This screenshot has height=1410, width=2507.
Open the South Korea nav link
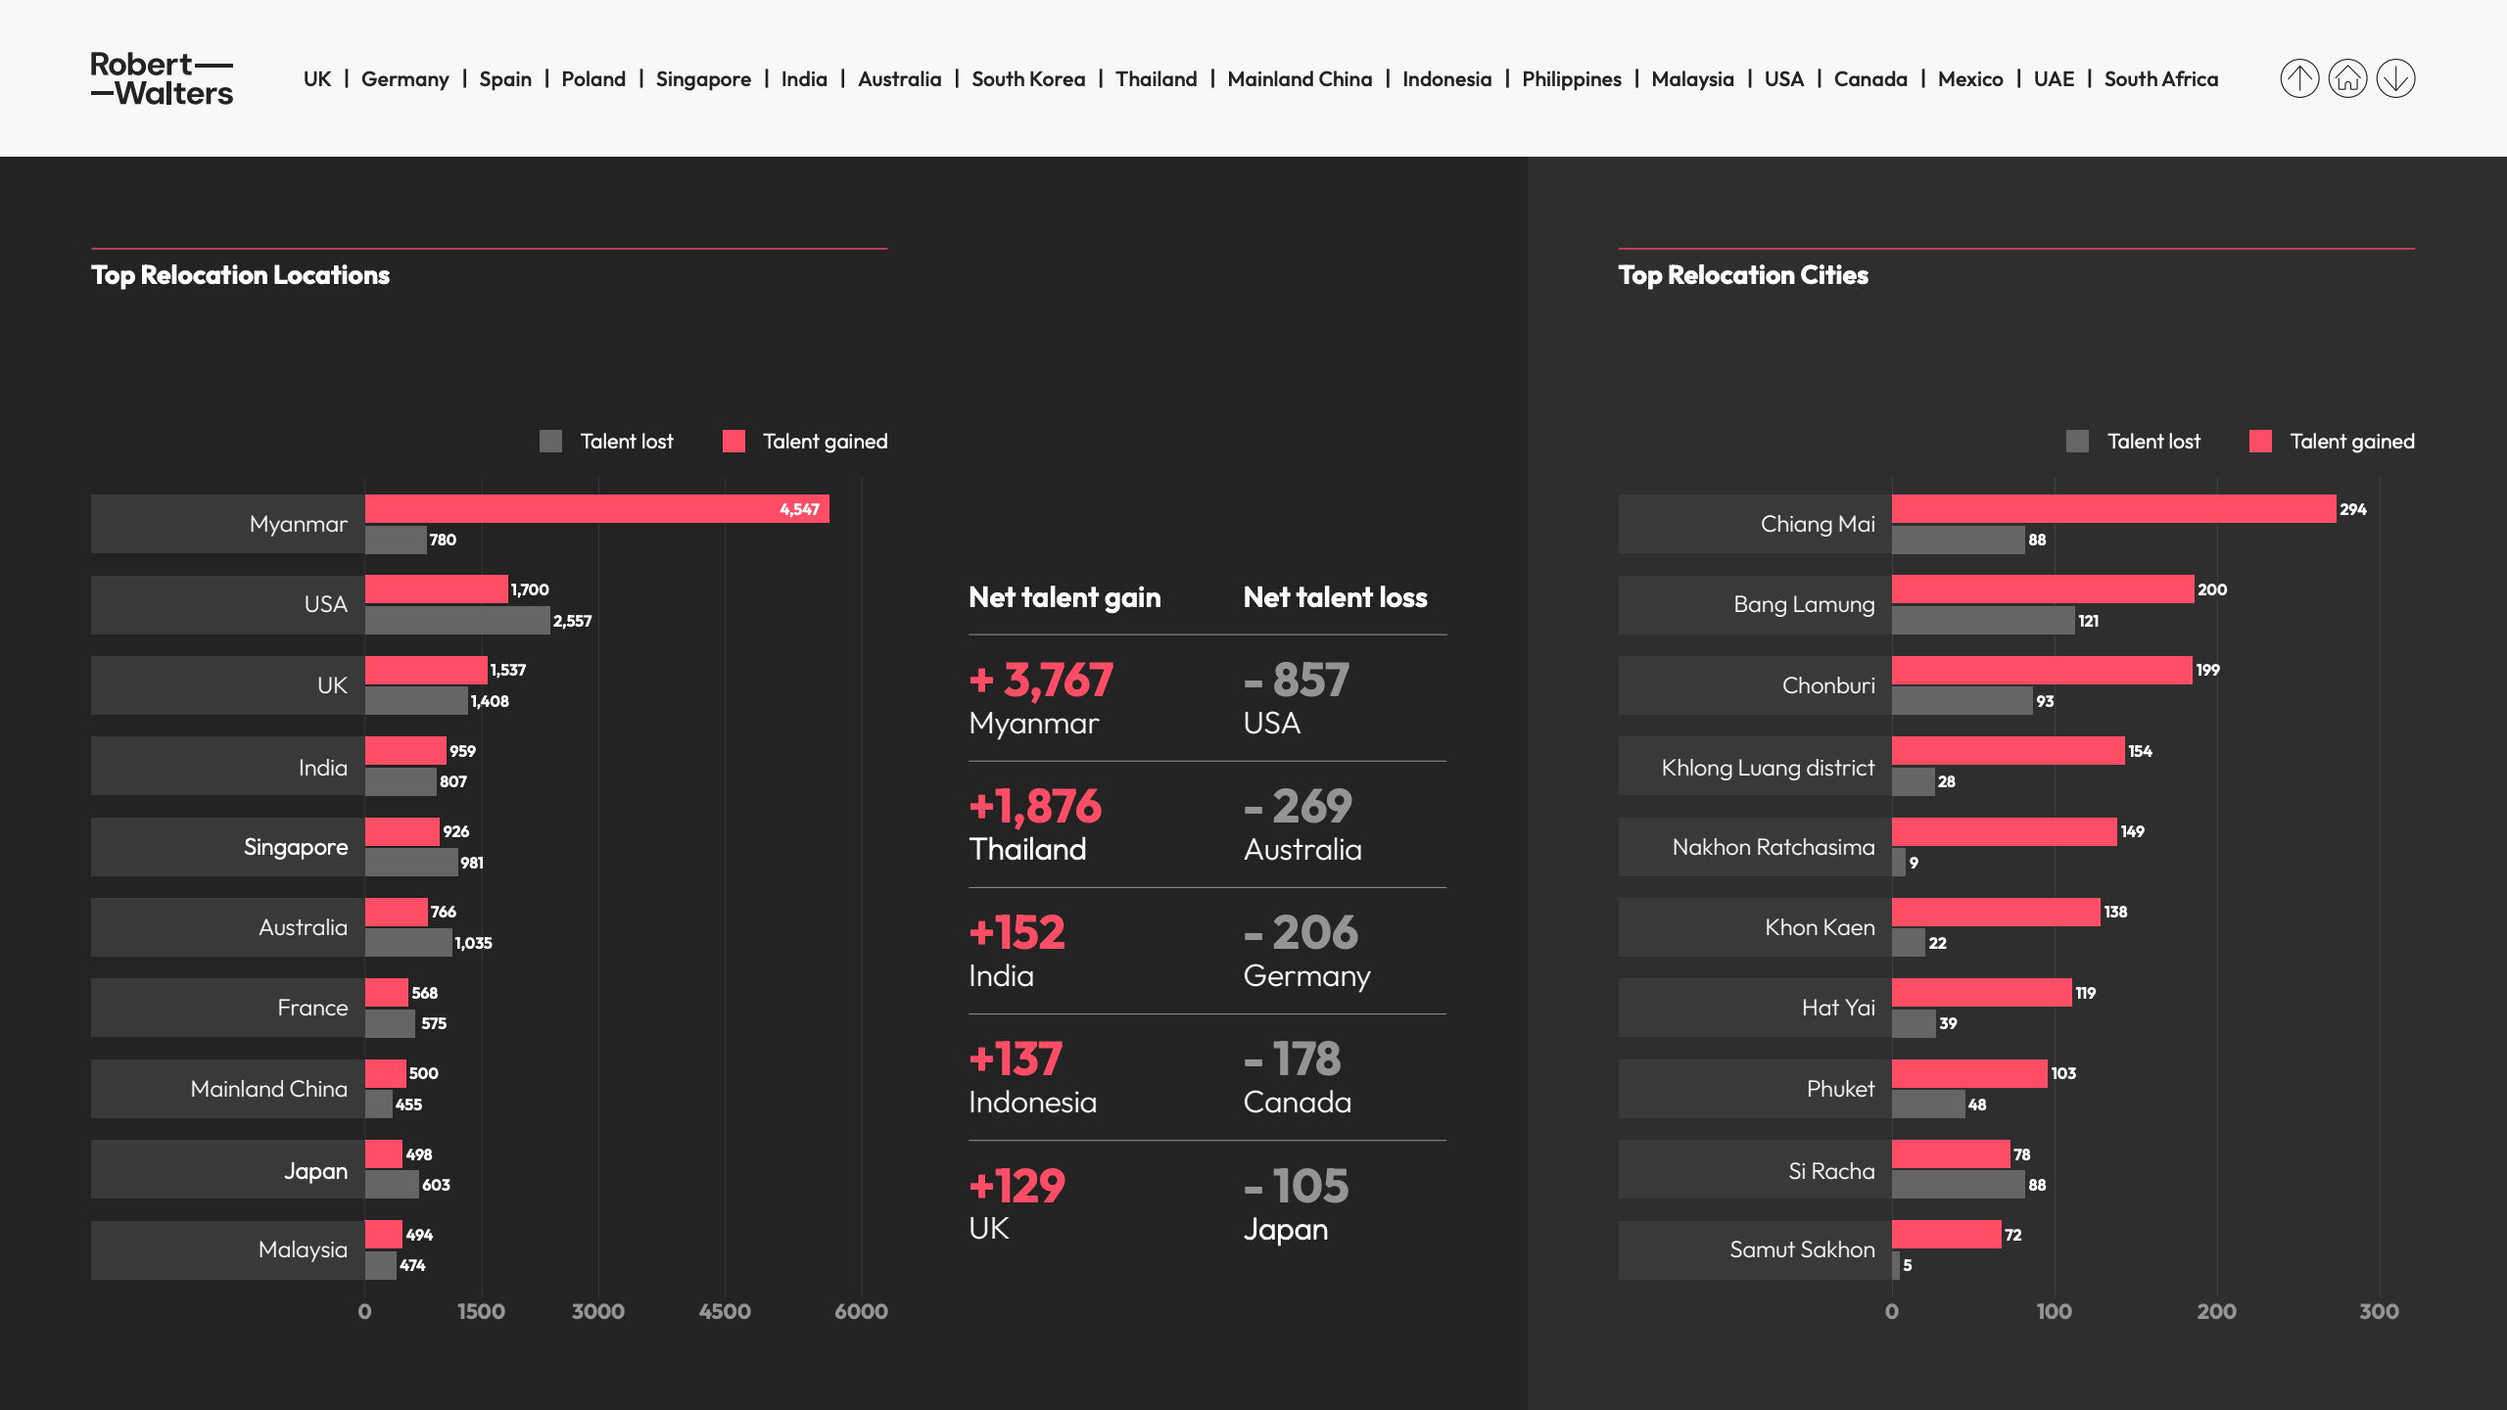point(1028,79)
